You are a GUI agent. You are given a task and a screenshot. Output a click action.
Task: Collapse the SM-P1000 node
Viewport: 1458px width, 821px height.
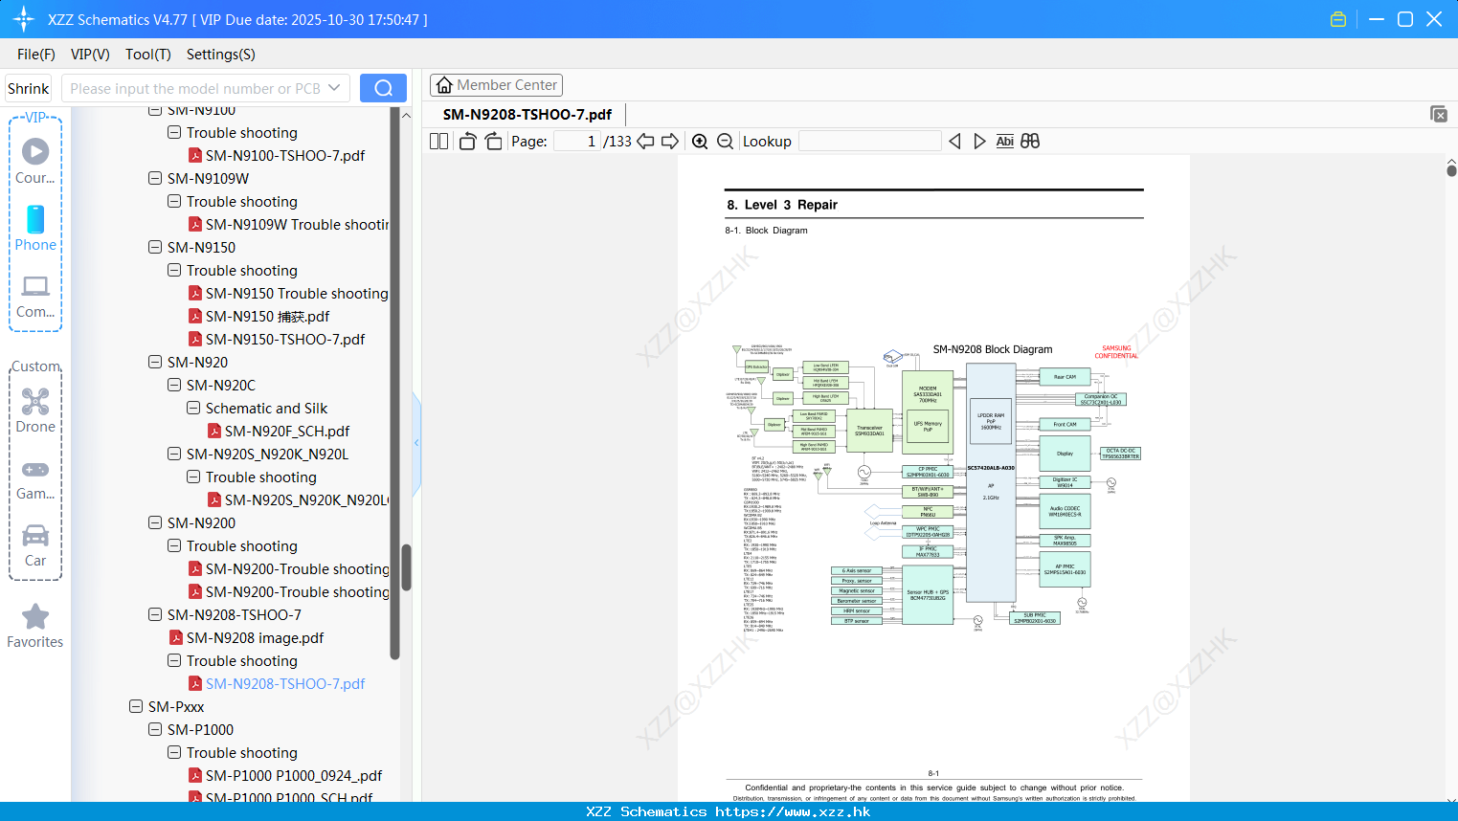155,729
